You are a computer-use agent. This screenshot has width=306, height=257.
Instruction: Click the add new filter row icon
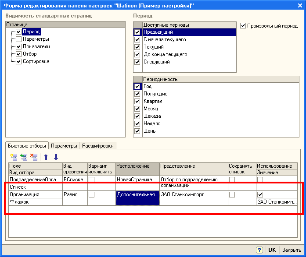click(13, 157)
